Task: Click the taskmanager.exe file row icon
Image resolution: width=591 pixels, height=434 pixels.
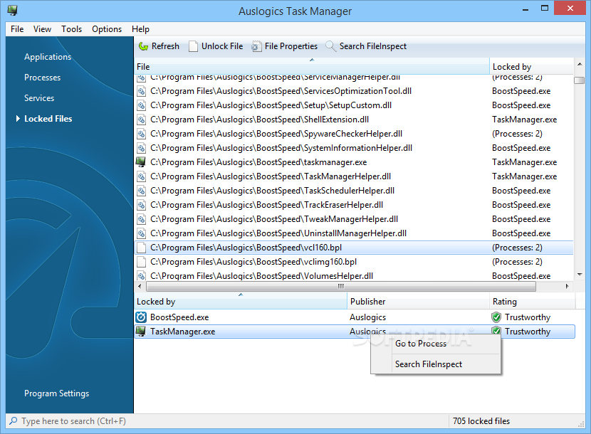Action: [141, 162]
